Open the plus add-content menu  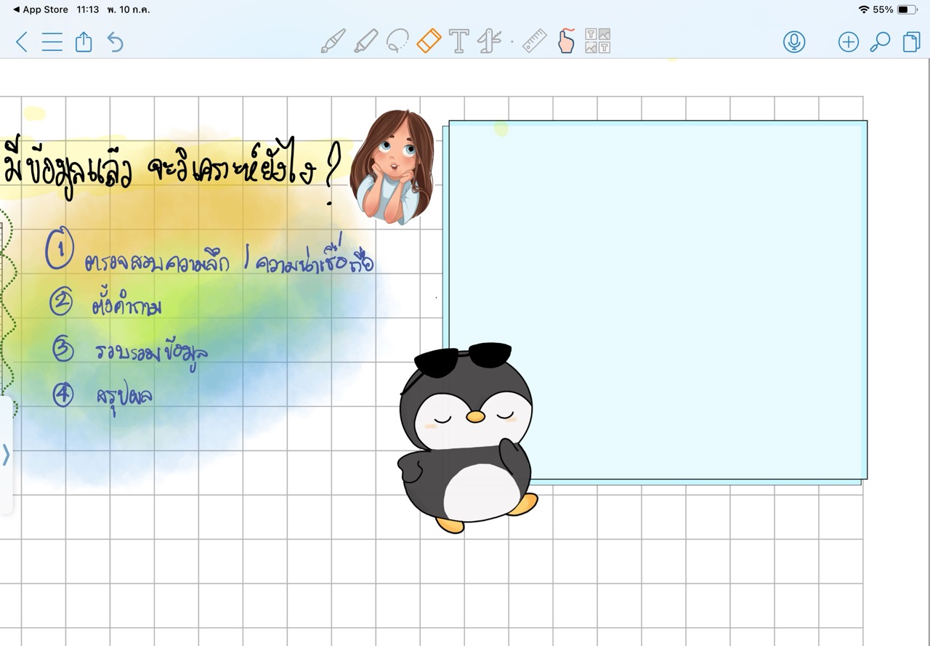[x=848, y=42]
